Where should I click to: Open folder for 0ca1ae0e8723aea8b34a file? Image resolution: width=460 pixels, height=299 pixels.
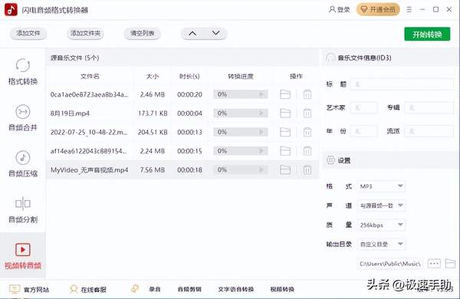[x=285, y=94]
